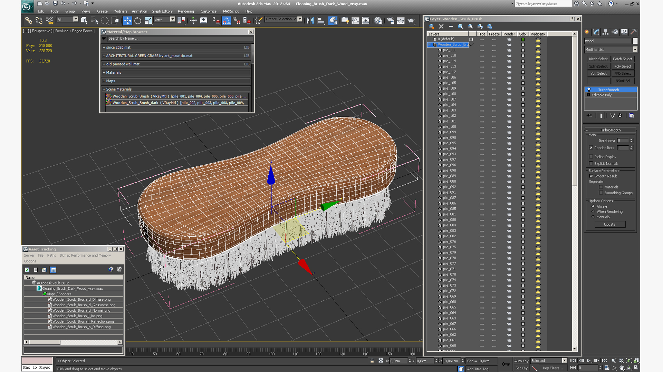Open the Rendering menu
The image size is (663, 372).
click(186, 11)
